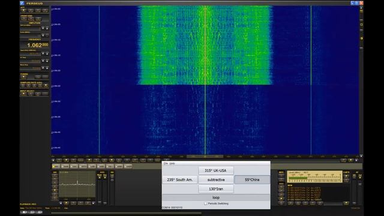Click the second ATT attenuator button
This screenshot has height=216, width=384.
pos(31,11)
